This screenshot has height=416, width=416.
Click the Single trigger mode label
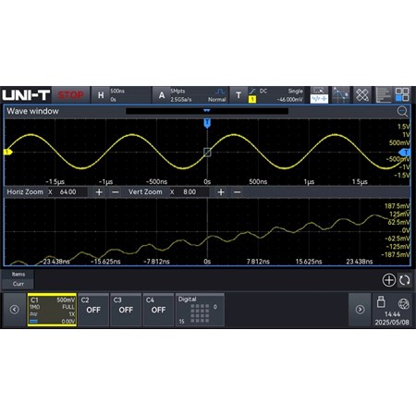tap(296, 92)
